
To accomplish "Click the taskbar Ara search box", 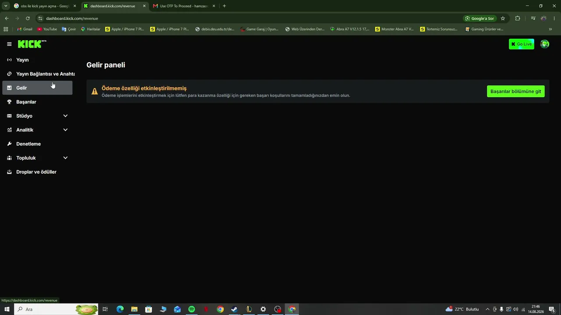I will (x=56, y=309).
